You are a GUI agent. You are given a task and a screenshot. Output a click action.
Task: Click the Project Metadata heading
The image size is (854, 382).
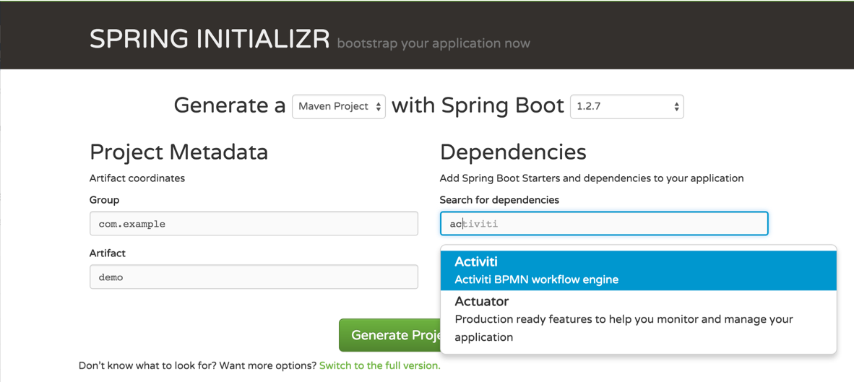(x=178, y=152)
